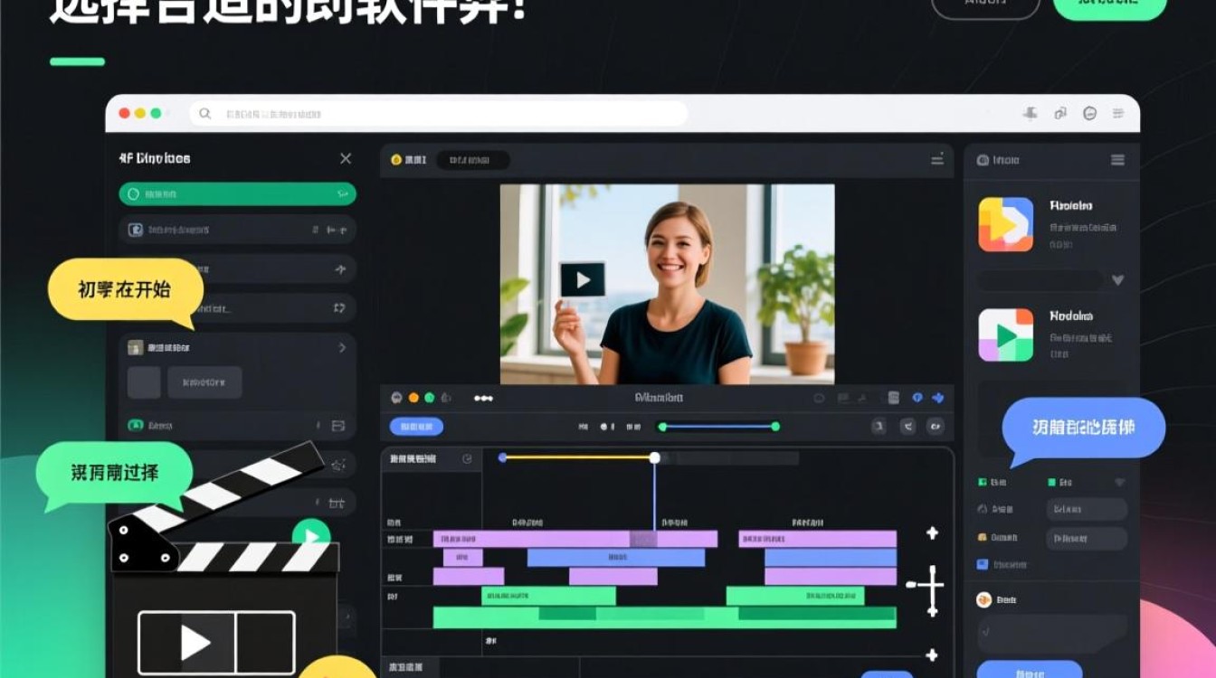This screenshot has height=678, width=1216.
Task: Click the wifi-shaped icon beside the green checkboxes
Action: 1119,483
